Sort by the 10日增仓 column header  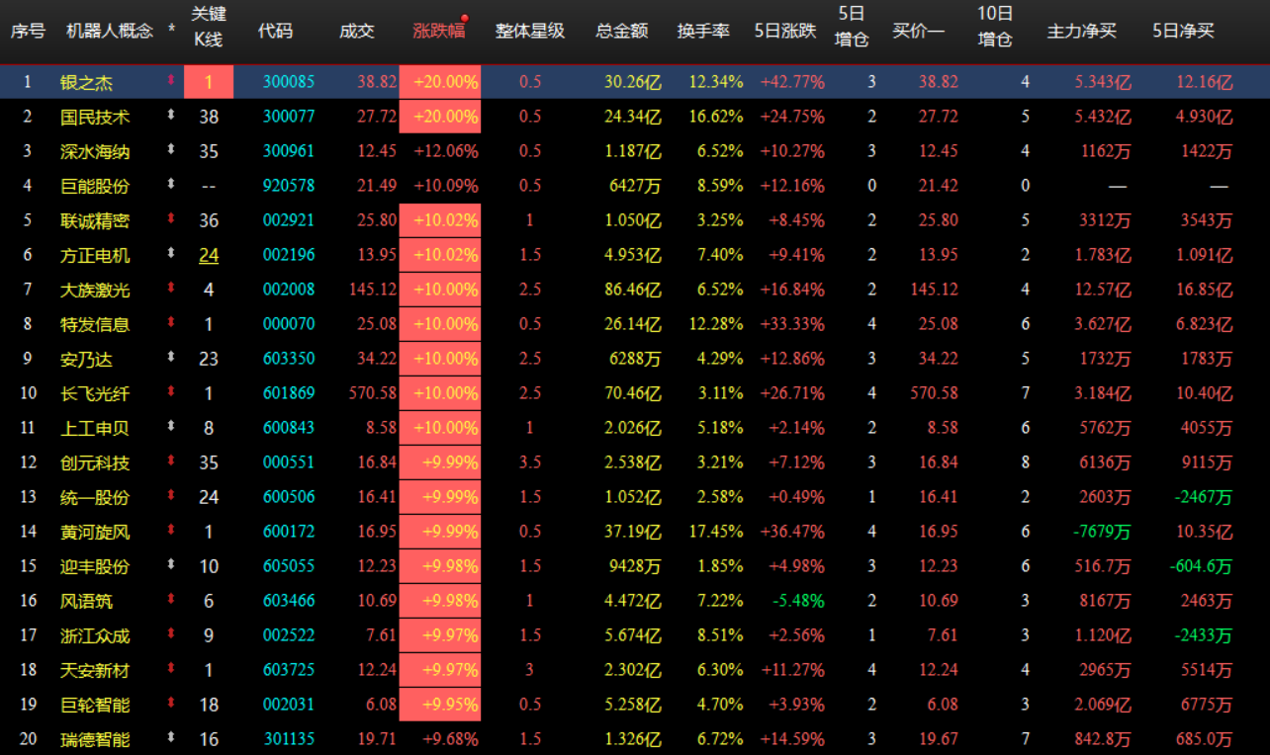(995, 27)
